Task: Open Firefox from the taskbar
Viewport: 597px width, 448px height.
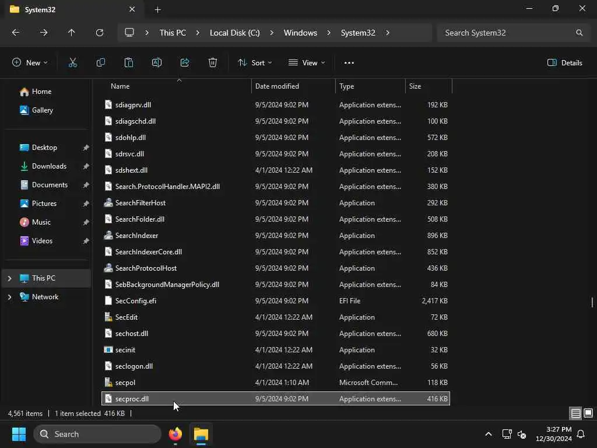Action: [175, 434]
